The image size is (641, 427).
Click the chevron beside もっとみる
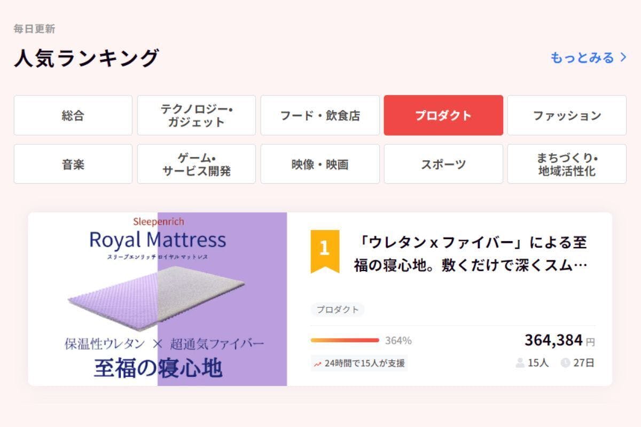pos(623,58)
